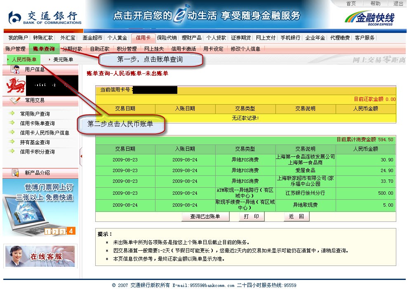Click the Bank of Communications logo
Image resolution: width=407 pixels, height=289 pixels.
pos(45,18)
